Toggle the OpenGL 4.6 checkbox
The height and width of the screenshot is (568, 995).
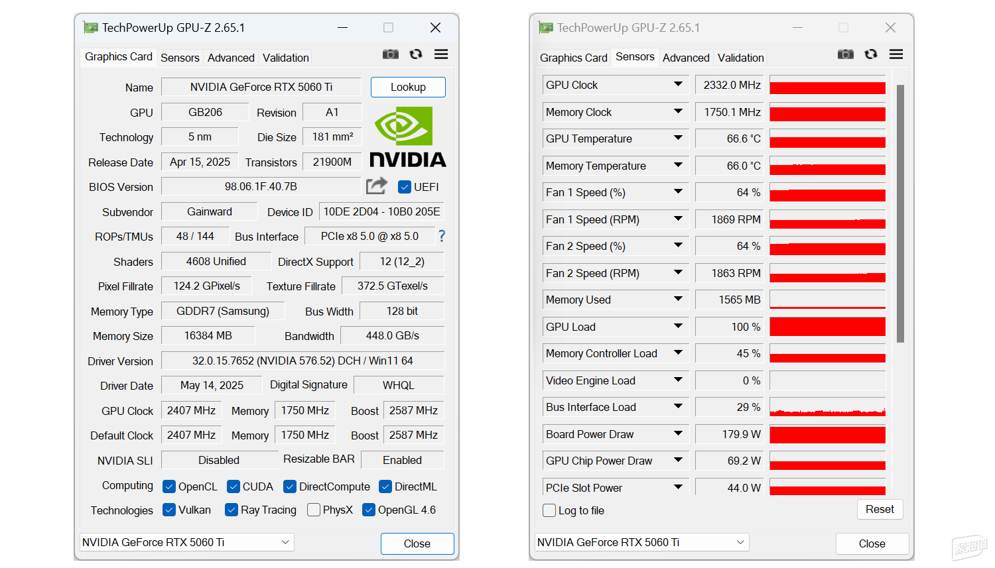coord(369,510)
